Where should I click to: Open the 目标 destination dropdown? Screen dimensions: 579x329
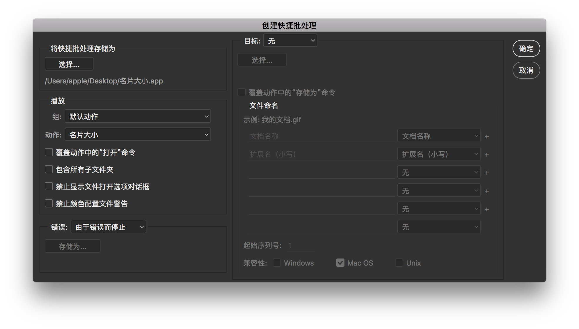290,41
